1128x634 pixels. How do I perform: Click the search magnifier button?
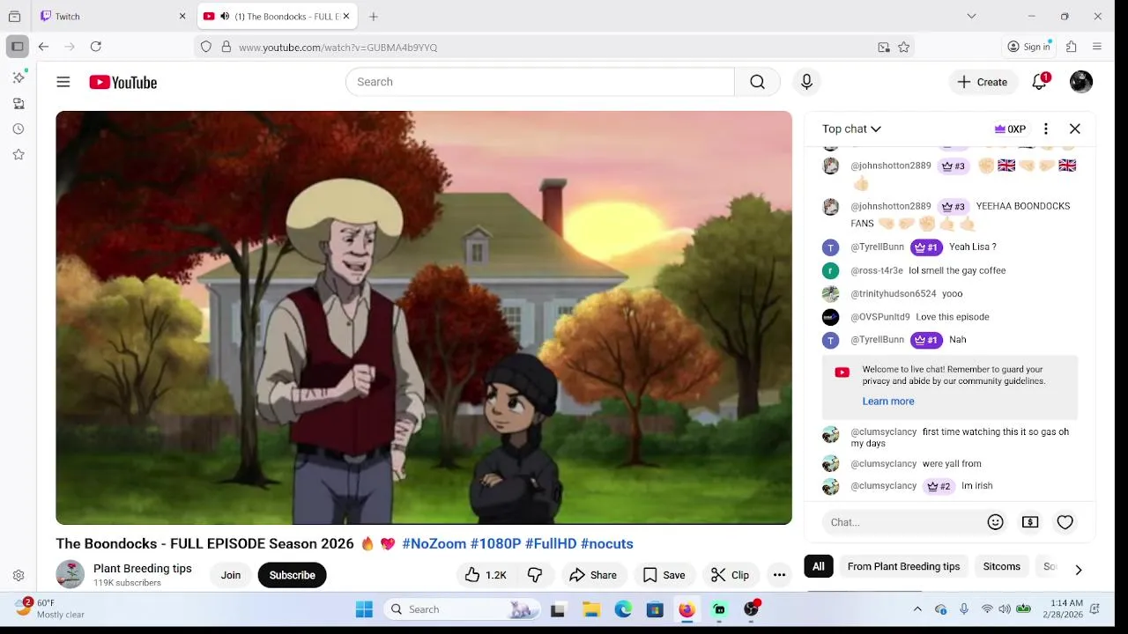click(757, 82)
